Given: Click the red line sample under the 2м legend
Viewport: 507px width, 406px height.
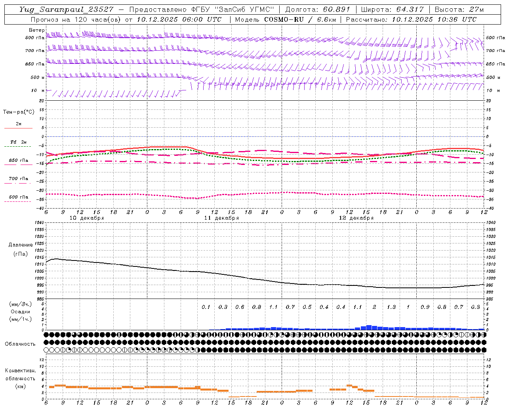Looking at the screenshot, I should point(18,128).
